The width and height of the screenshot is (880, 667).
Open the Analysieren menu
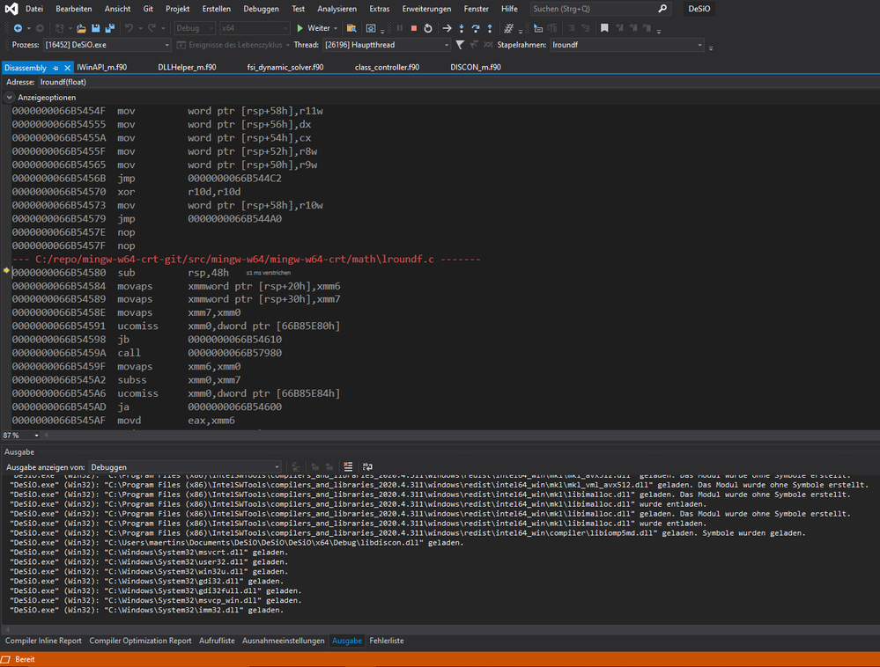tap(336, 9)
